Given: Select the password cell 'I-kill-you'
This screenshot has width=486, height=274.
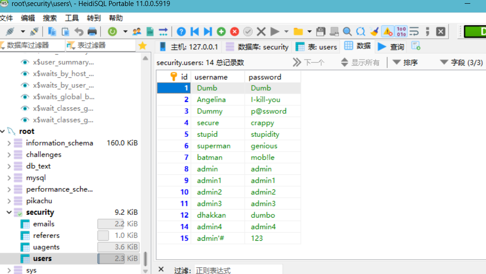Looking at the screenshot, I should [x=273, y=100].
